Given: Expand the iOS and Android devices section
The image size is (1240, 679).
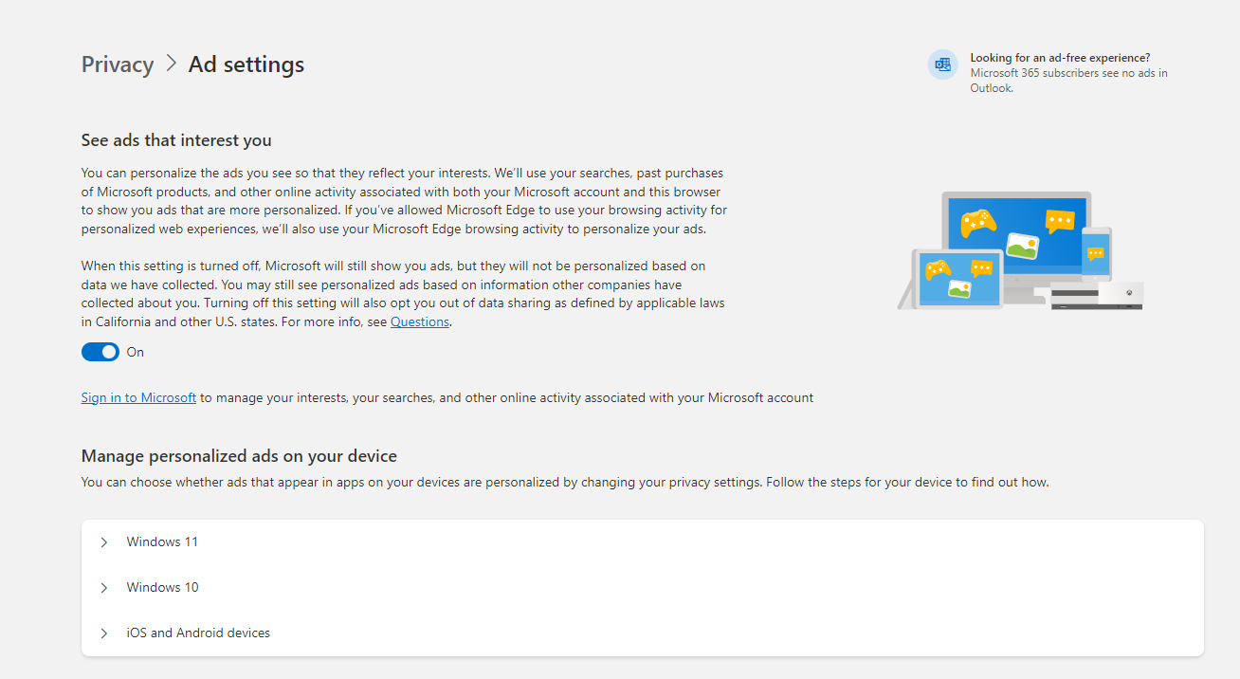Looking at the screenshot, I should point(198,633).
